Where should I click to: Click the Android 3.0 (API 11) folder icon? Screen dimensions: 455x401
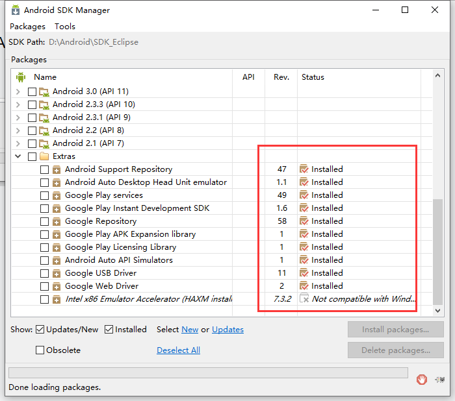(44, 92)
